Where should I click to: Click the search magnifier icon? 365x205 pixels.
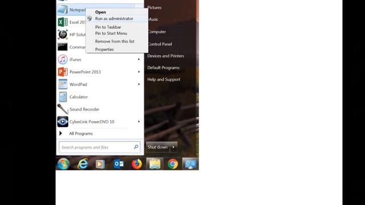[136, 147]
